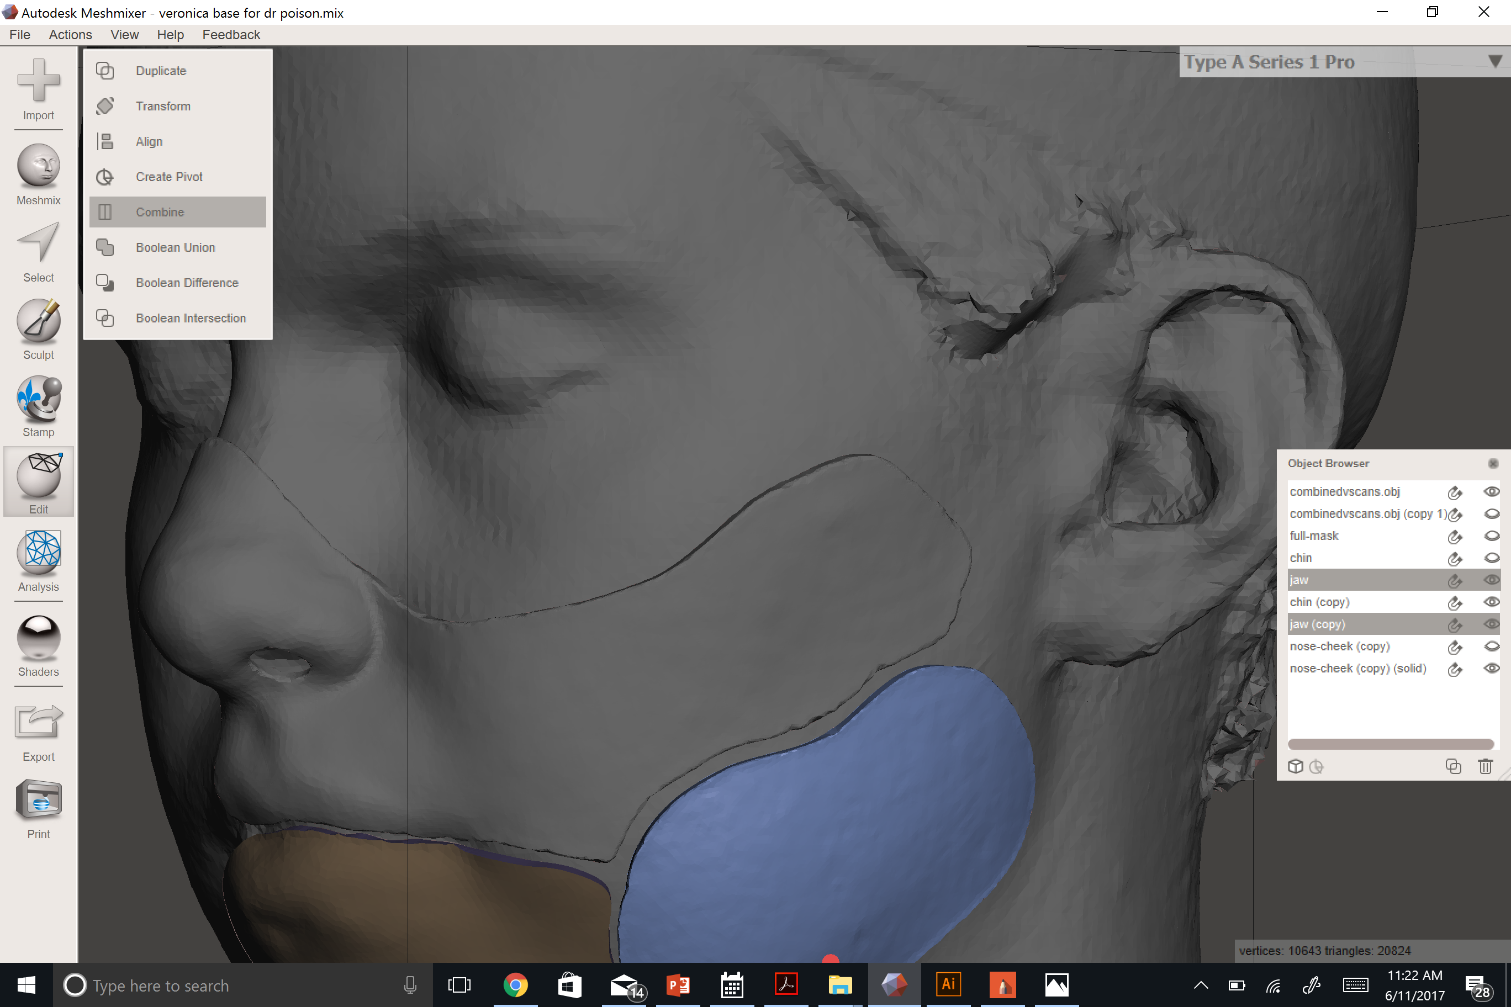Open the Help menu
The height and width of the screenshot is (1007, 1511).
[170, 35]
